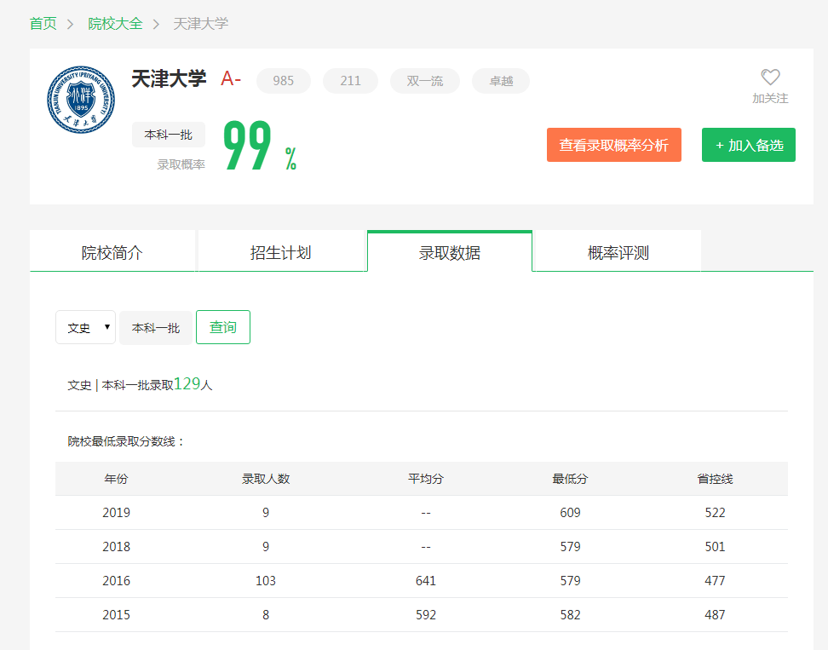
Task: Click the + 加入备选 green button
Action: click(x=749, y=145)
